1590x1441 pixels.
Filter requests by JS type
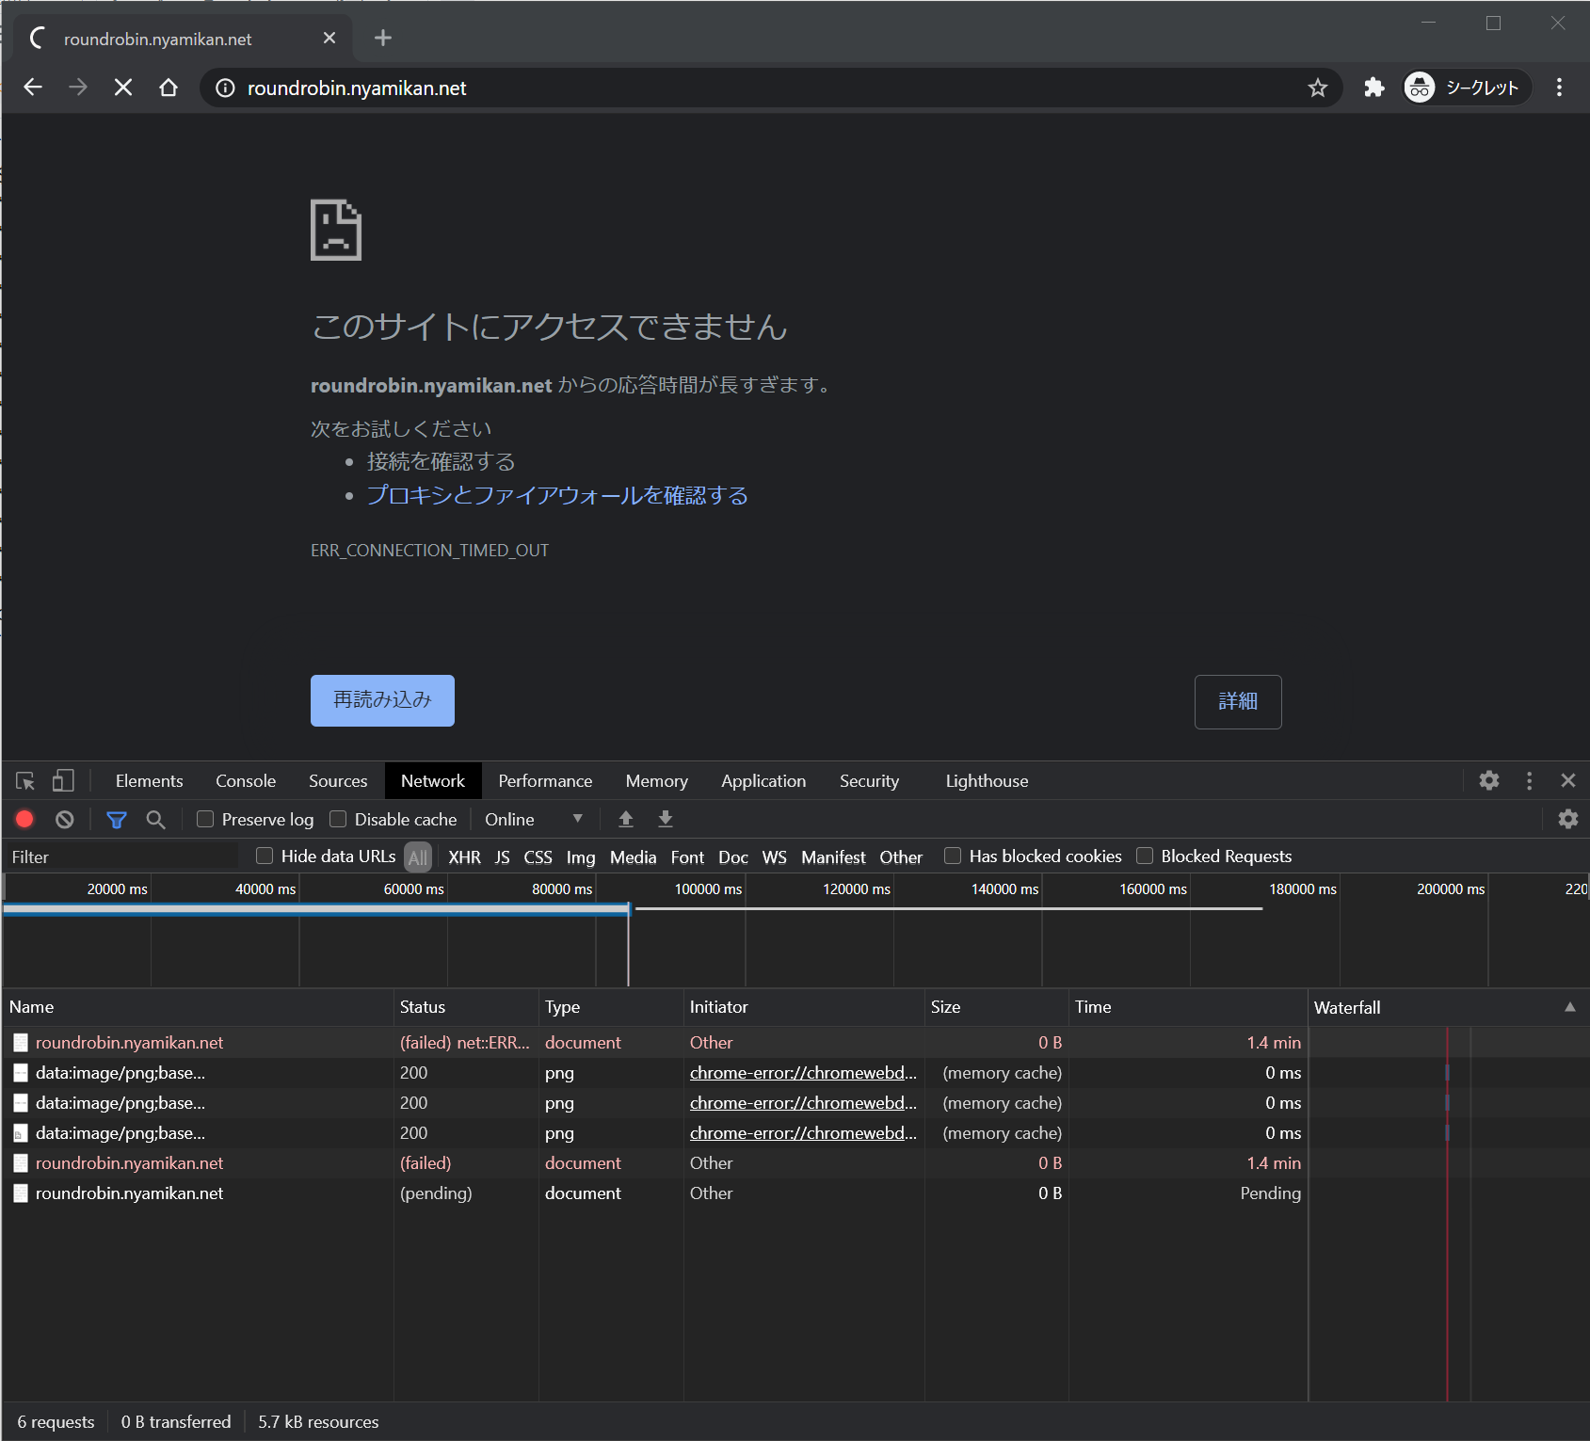pyautogui.click(x=502, y=857)
